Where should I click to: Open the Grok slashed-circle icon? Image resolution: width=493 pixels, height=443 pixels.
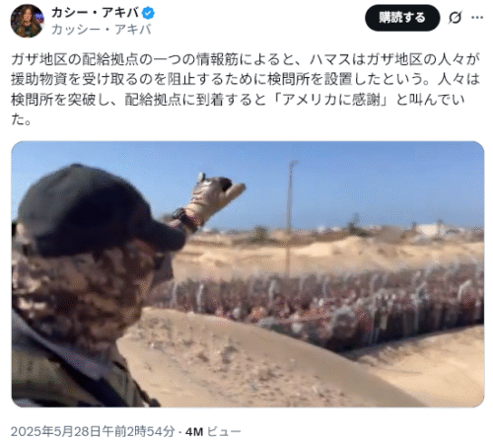click(x=455, y=18)
